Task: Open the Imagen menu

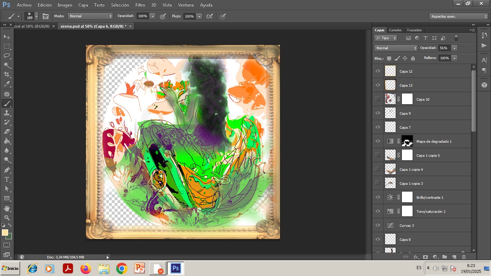Action: click(x=65, y=5)
